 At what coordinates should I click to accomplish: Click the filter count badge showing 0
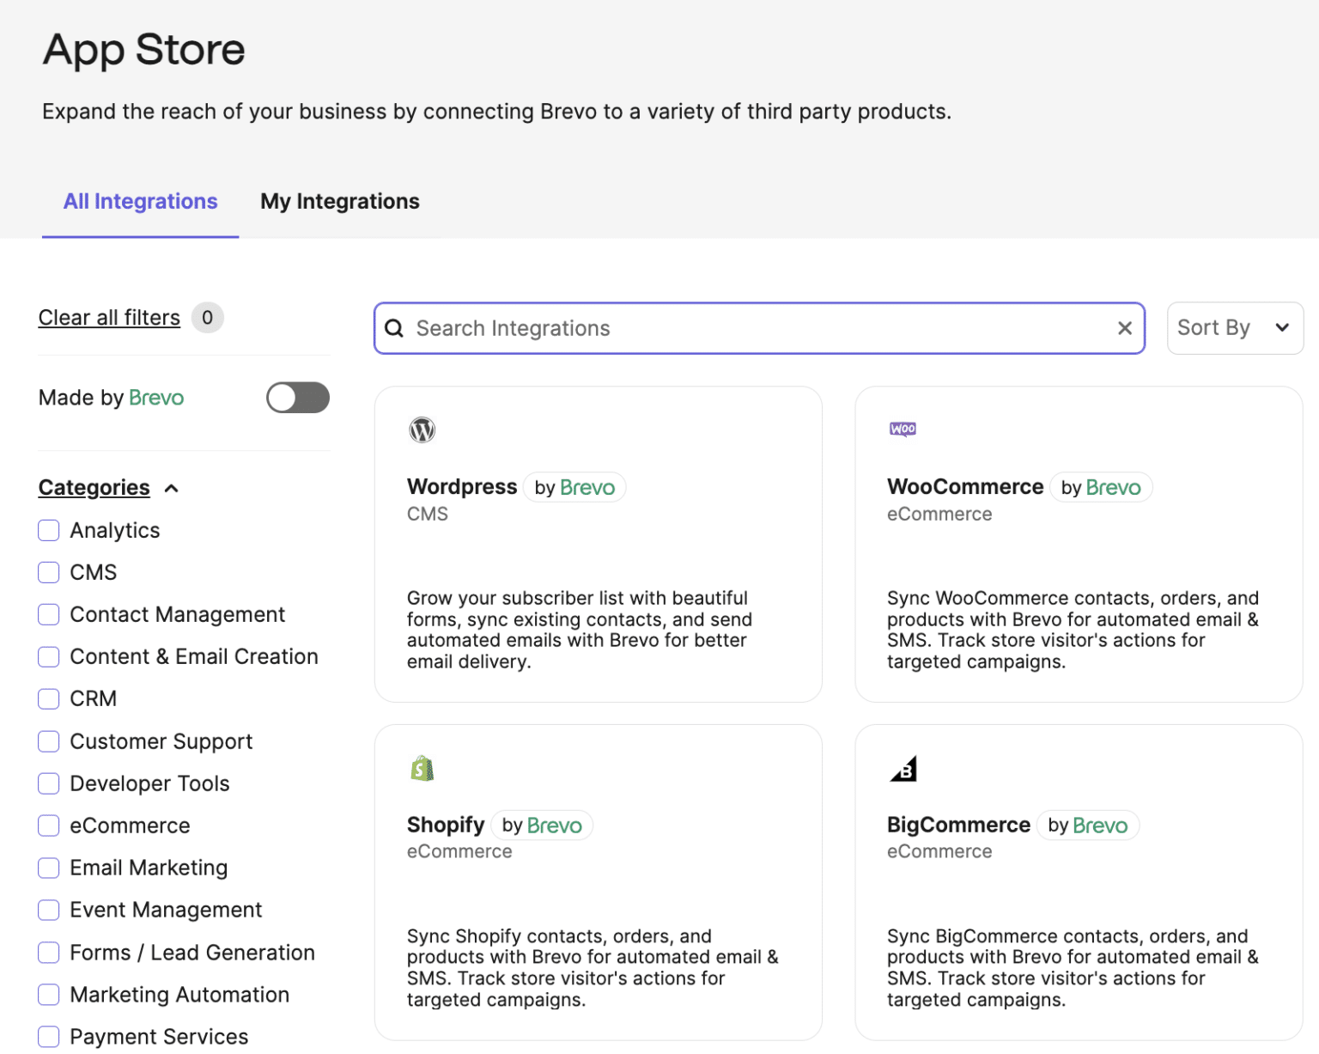pyautogui.click(x=208, y=318)
